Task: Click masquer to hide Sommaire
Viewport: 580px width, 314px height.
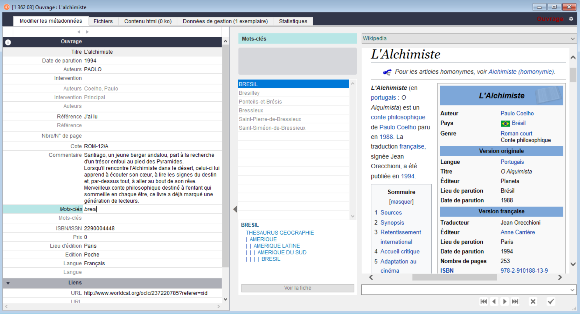Action: click(x=401, y=202)
